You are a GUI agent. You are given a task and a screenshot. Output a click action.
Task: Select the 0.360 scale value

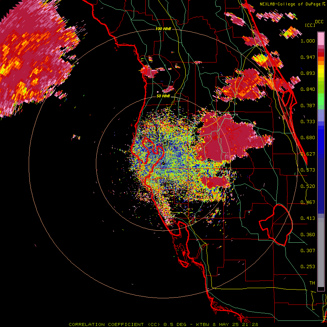click(x=308, y=235)
